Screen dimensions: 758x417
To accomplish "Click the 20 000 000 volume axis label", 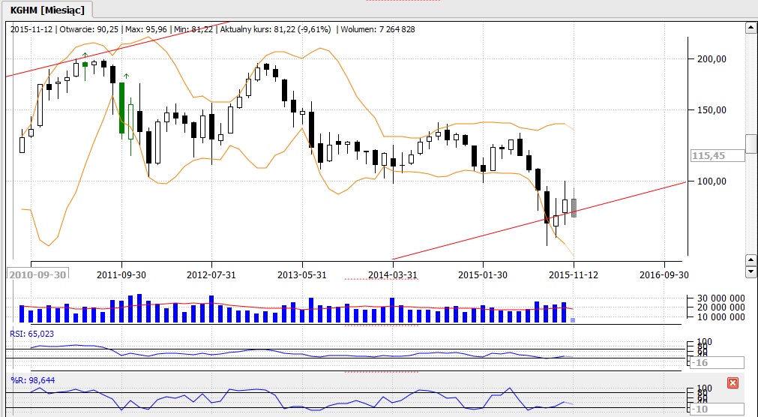I will [721, 307].
